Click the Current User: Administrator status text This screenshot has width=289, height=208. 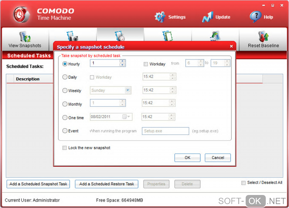[32, 200]
